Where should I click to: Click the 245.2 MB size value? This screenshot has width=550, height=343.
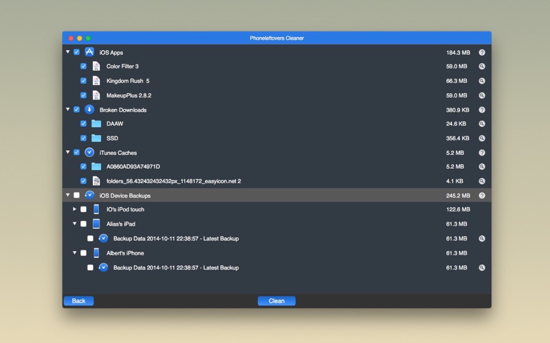458,196
